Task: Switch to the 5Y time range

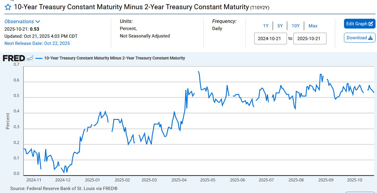Action: tap(280, 26)
